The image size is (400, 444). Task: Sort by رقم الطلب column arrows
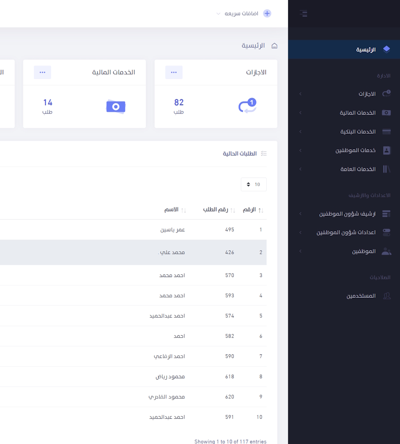(233, 210)
